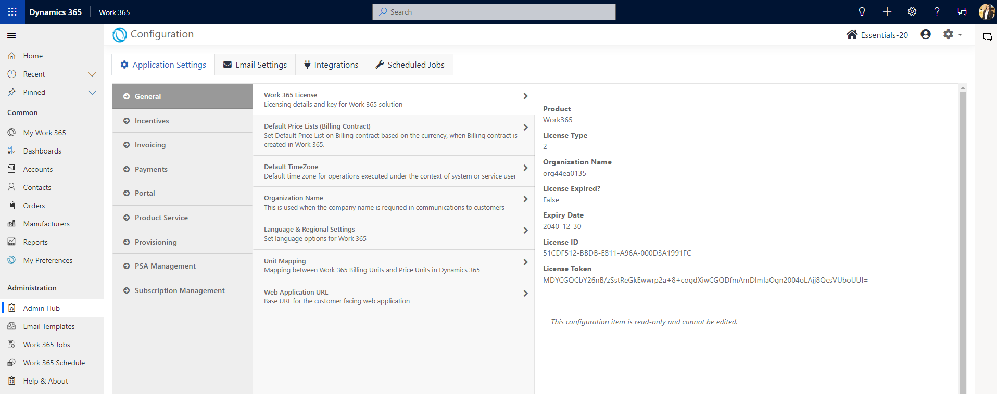Expand the Unit Mapping arrow

tap(525, 262)
